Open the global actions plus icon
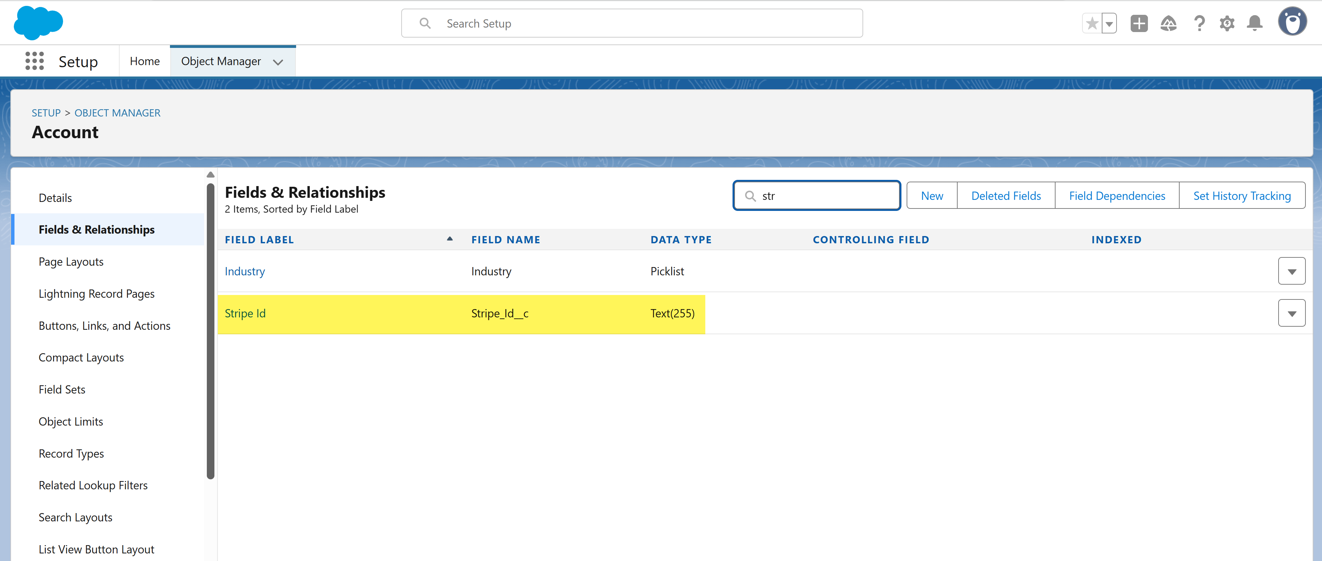Screen dimensions: 1322x561 [x=1139, y=23]
